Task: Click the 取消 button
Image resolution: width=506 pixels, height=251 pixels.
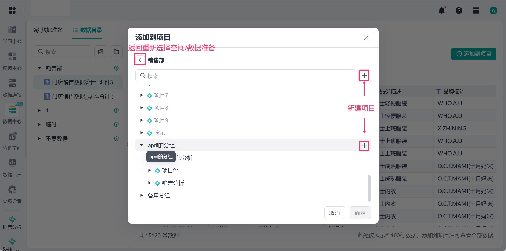Action: click(x=335, y=213)
